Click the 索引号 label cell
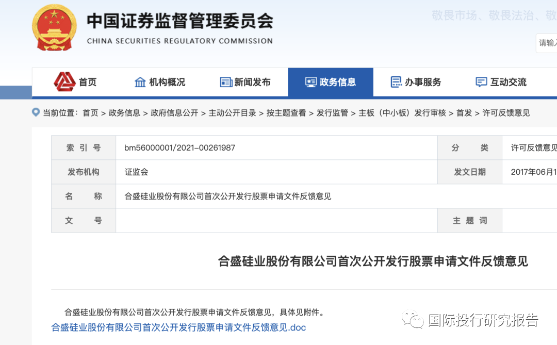557x345 pixels. (x=84, y=148)
